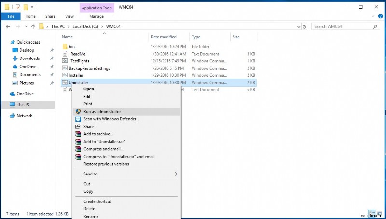Sort by the Name column header
Image resolution: width=386 pixels, height=219 pixels.
pos(104,37)
